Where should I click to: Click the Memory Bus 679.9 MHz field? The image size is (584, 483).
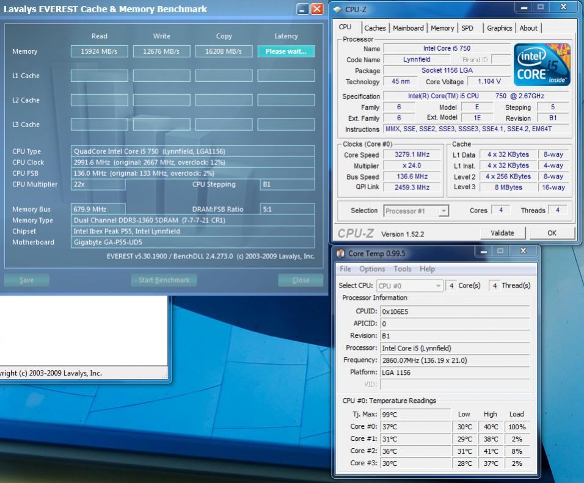coord(98,209)
